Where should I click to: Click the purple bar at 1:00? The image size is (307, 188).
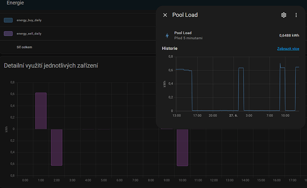click(41, 111)
